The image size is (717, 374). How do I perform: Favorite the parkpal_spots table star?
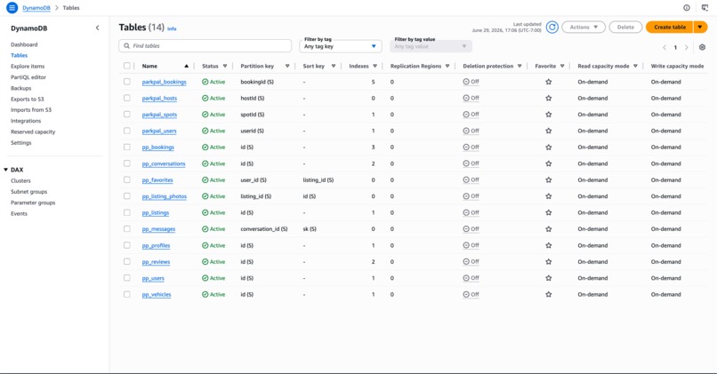click(x=548, y=115)
